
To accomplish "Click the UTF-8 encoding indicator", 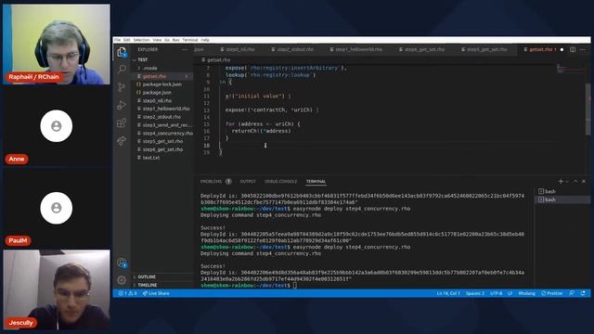I will pos(496,293).
